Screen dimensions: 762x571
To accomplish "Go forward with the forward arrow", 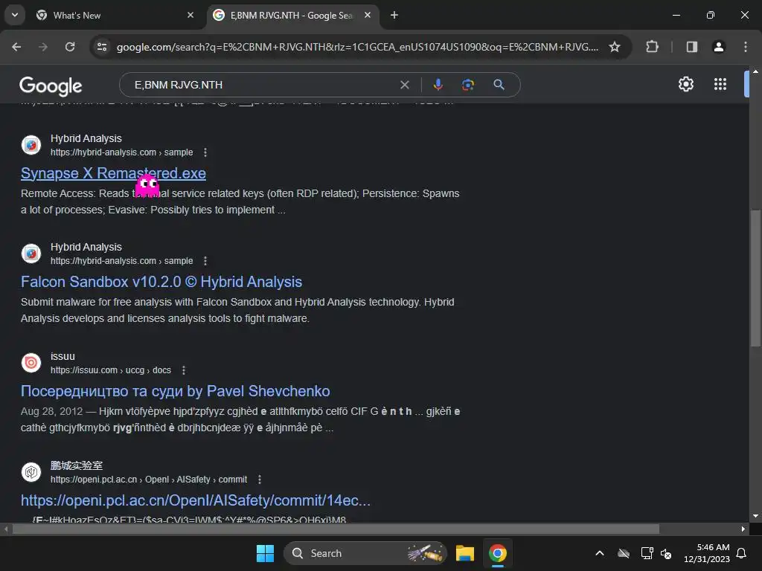I will (43, 47).
